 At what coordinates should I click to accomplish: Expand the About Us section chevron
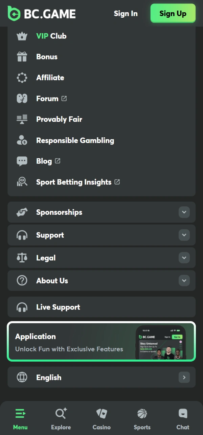[184, 281]
